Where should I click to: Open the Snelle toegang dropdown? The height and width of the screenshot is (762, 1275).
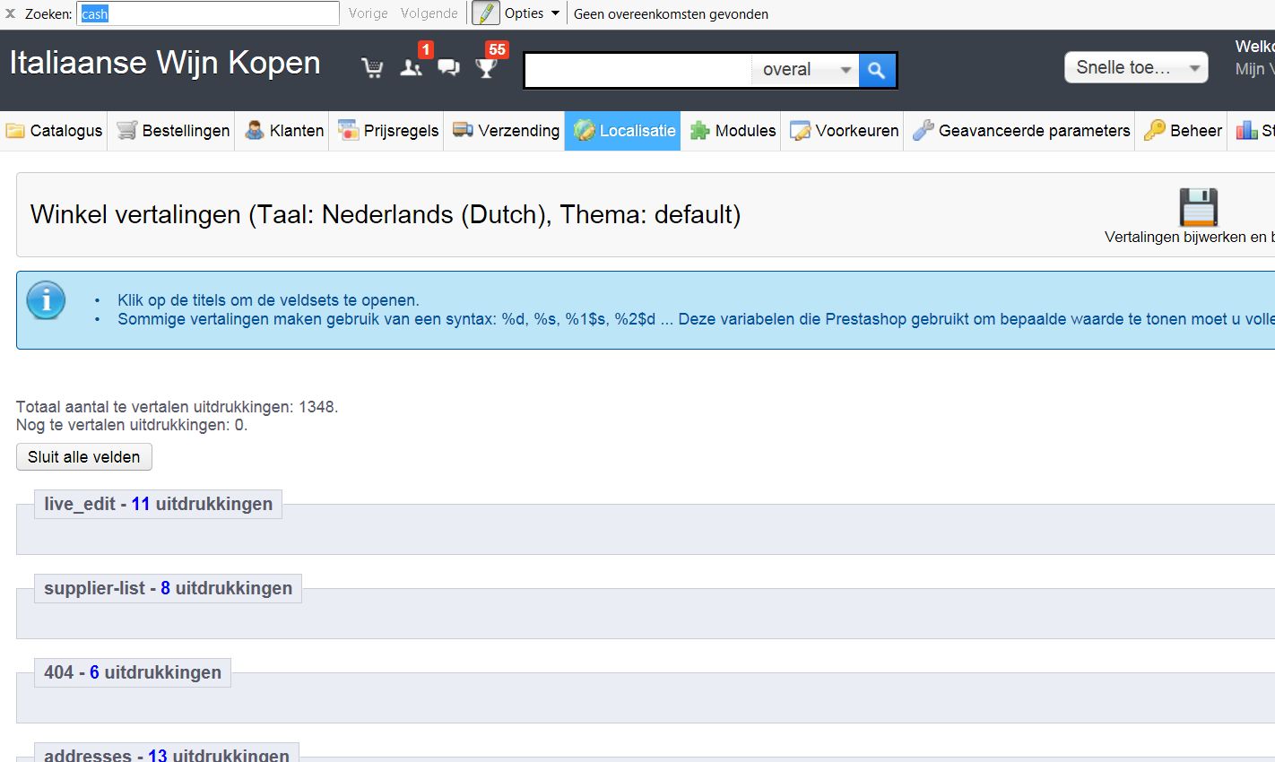point(1136,67)
